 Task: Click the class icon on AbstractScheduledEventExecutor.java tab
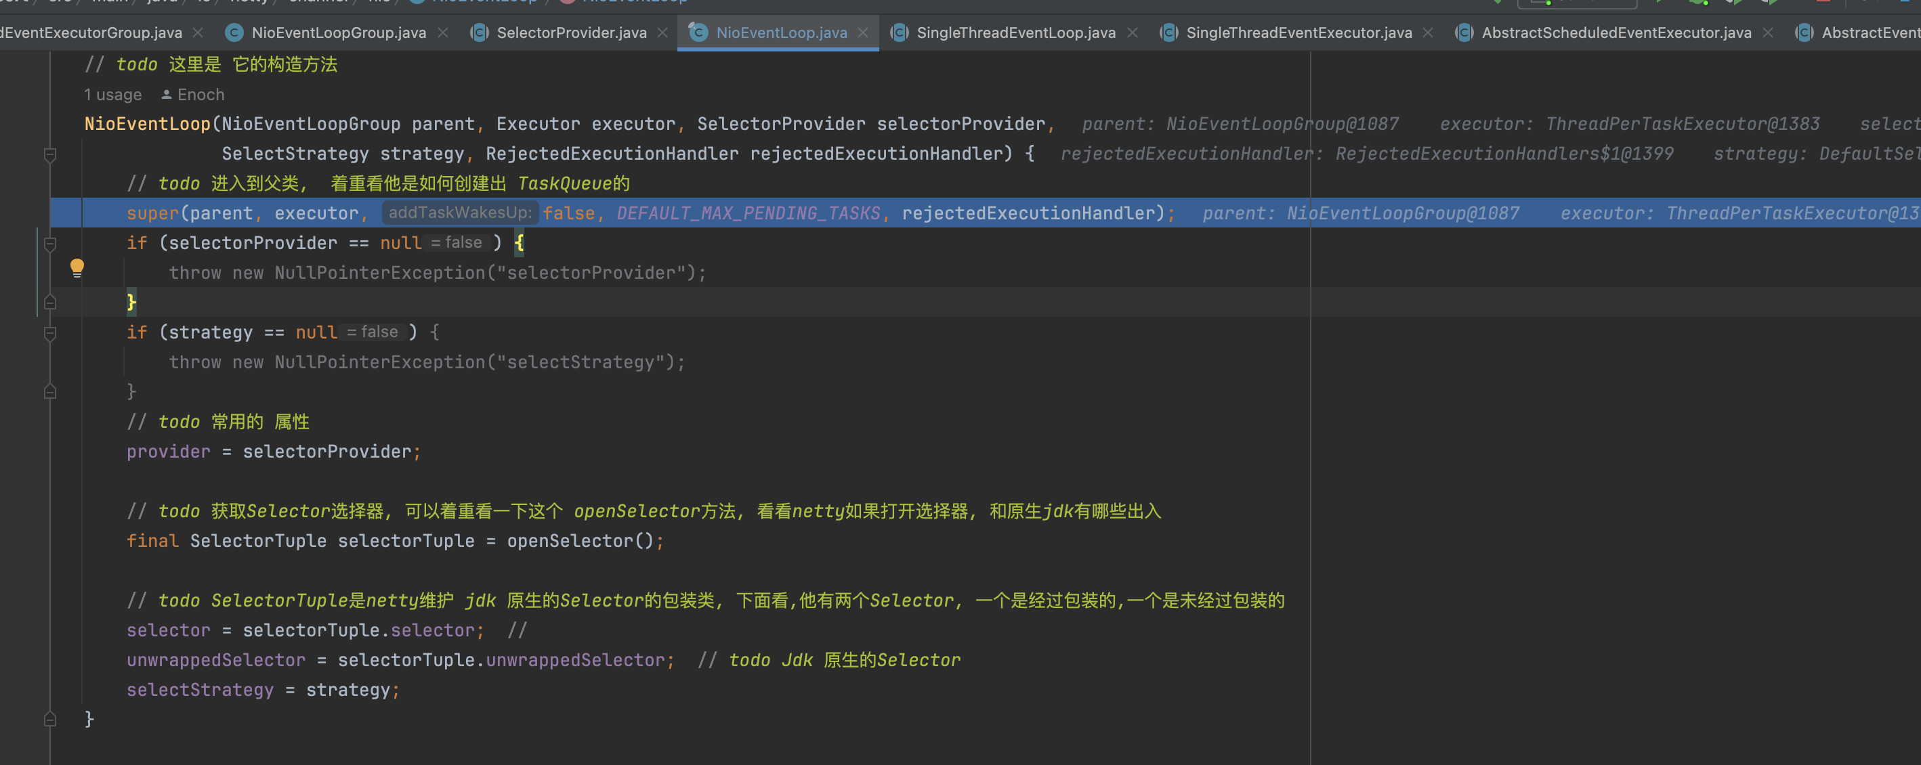(1464, 32)
